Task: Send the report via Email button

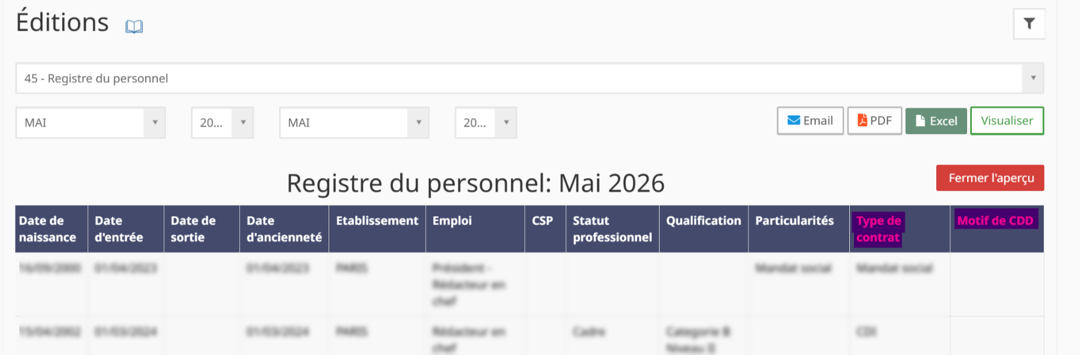Action: (x=810, y=121)
